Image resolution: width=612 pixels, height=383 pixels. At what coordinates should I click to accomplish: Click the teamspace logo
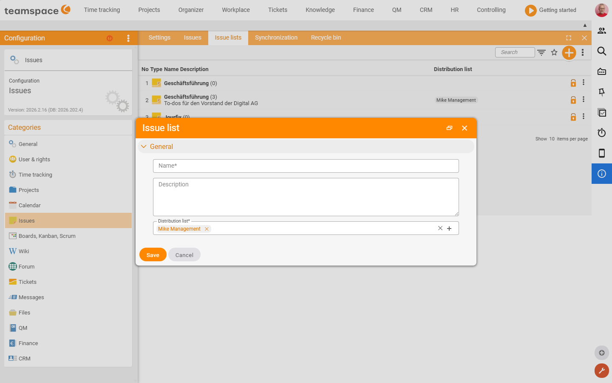37,10
